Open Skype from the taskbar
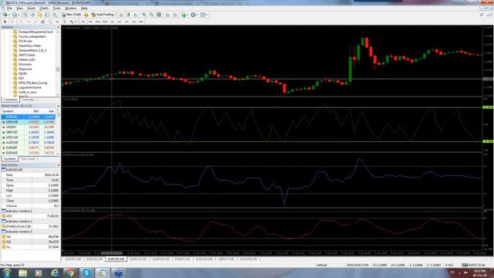The height and width of the screenshot is (278, 494). tap(86, 273)
